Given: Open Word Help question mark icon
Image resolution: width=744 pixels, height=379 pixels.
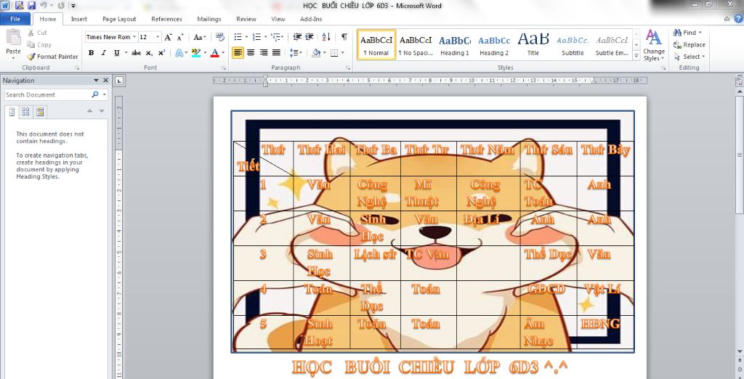Looking at the screenshot, I should 738,19.
